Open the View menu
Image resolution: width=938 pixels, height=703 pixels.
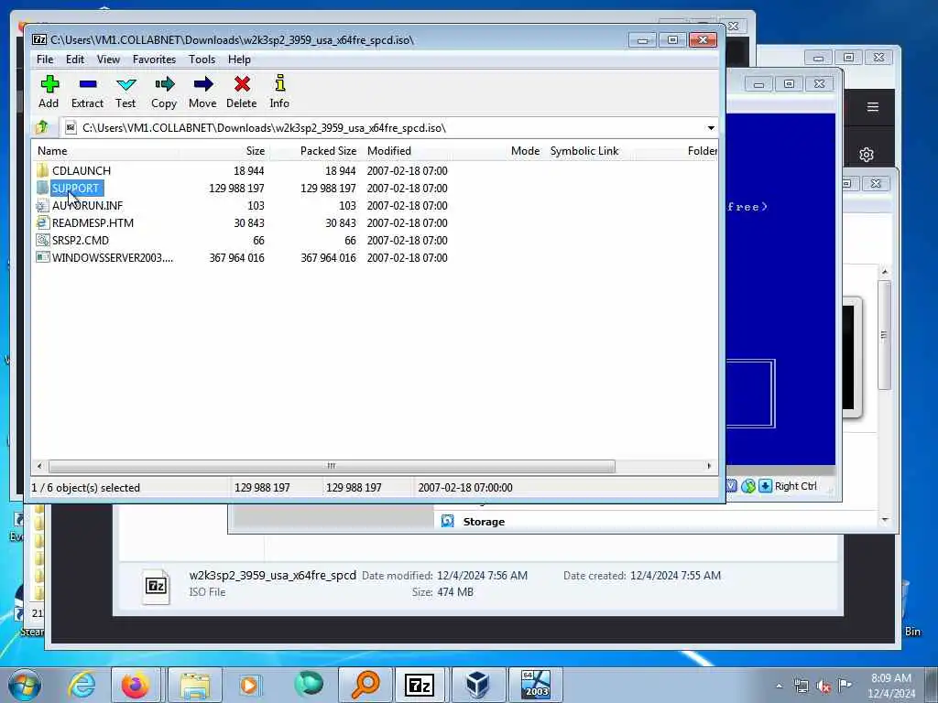[x=108, y=59]
